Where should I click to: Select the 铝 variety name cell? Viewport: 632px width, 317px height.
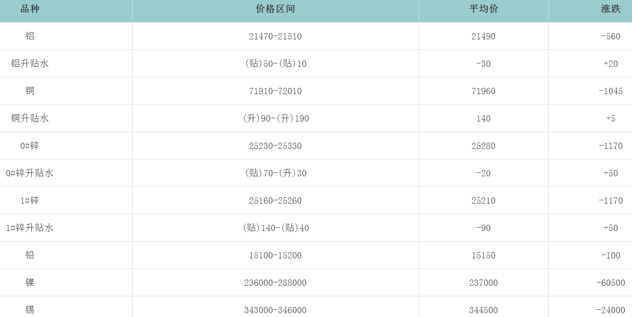[x=30, y=36]
